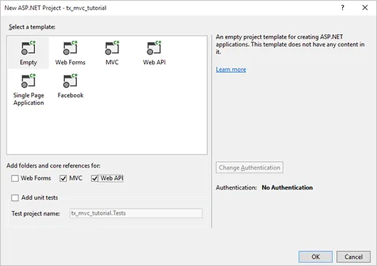The height and width of the screenshot is (266, 377).
Task: Click the Cancel button
Action: point(353,257)
